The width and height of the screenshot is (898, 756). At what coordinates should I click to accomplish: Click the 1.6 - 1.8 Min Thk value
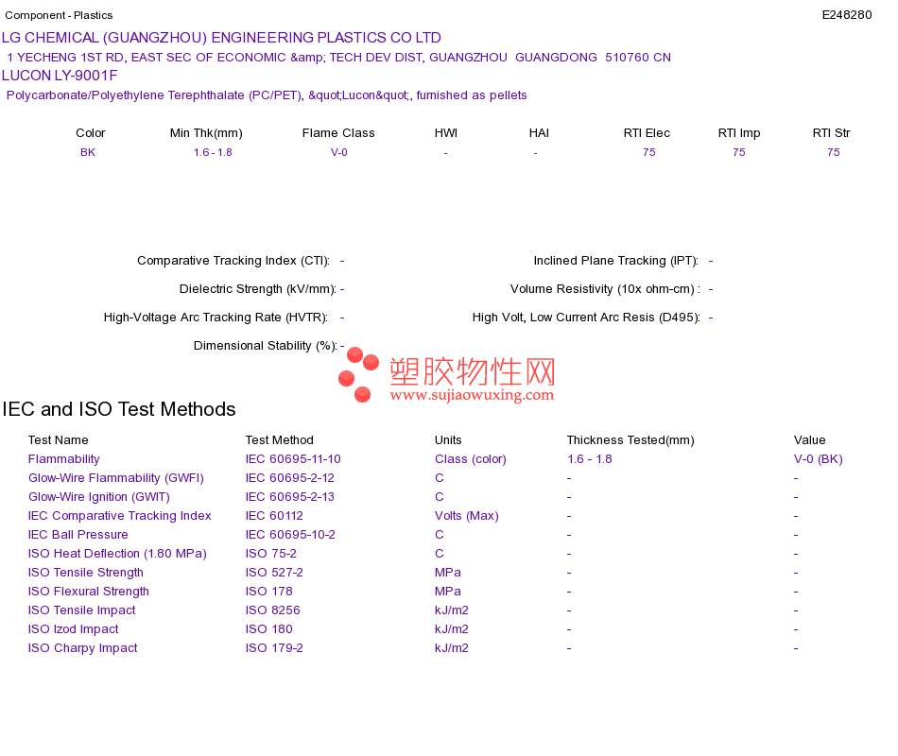(x=213, y=152)
